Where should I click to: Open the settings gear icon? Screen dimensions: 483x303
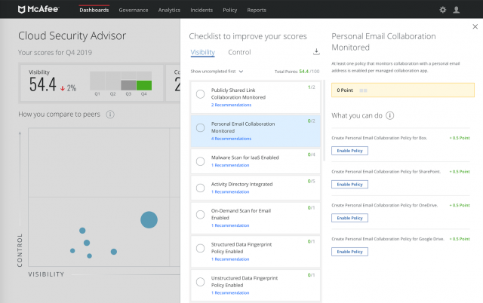point(443,10)
